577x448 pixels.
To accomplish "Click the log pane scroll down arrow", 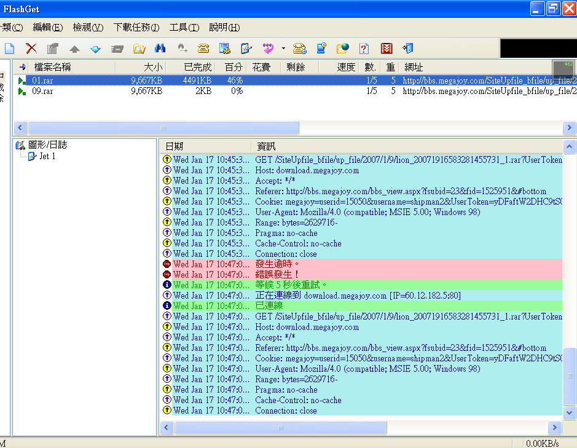I will 569,412.
